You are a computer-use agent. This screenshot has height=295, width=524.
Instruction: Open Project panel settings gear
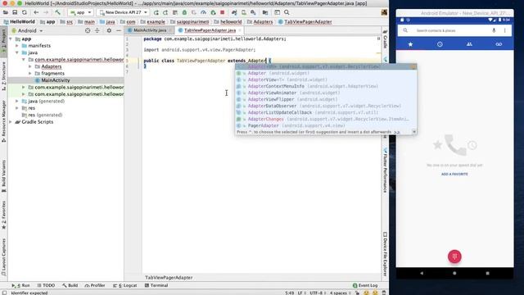(x=109, y=30)
